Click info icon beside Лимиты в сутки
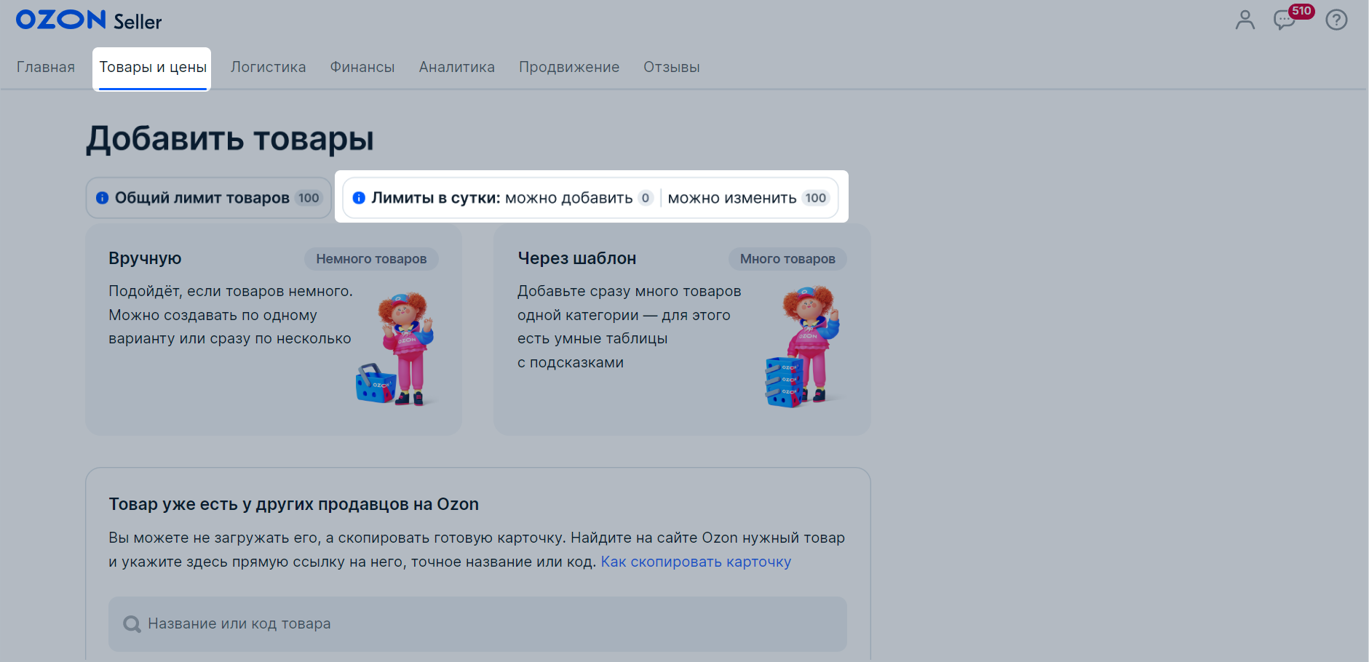1369x662 pixels. 359,198
